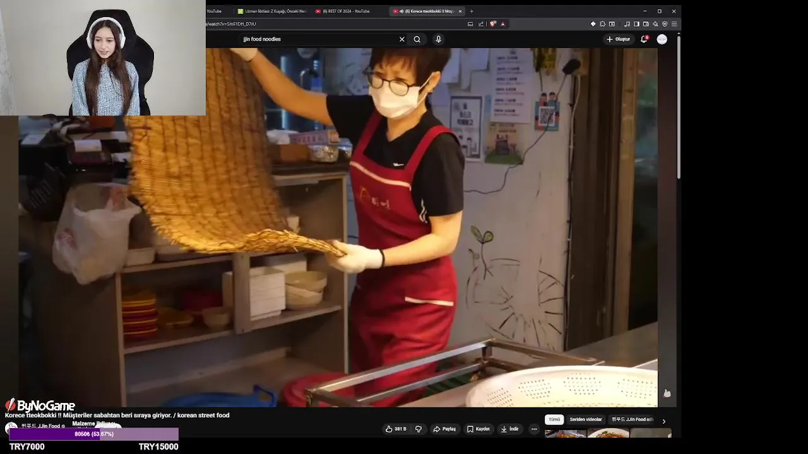
Task: Click into the YouTube search field
Action: (319, 39)
